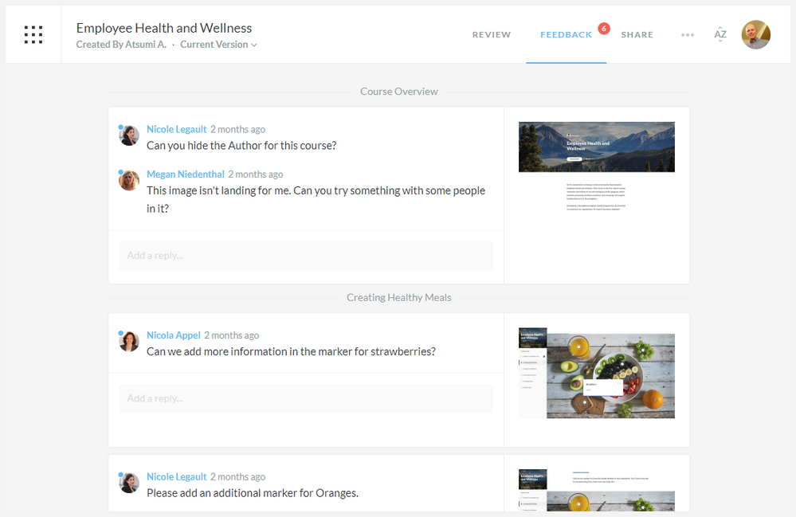Screen dimensions: 796x517
Task: Click the 'Employee Health and Wellness' course title
Action: point(164,28)
